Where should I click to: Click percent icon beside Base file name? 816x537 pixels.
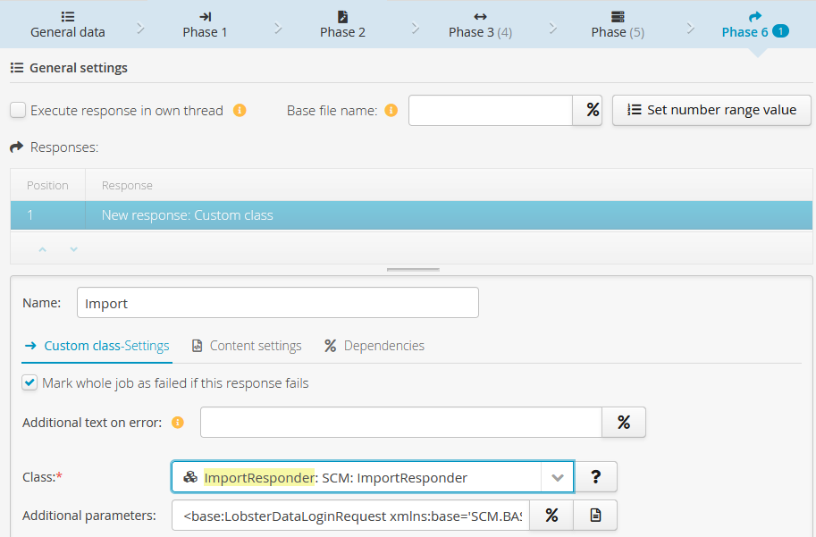592,110
